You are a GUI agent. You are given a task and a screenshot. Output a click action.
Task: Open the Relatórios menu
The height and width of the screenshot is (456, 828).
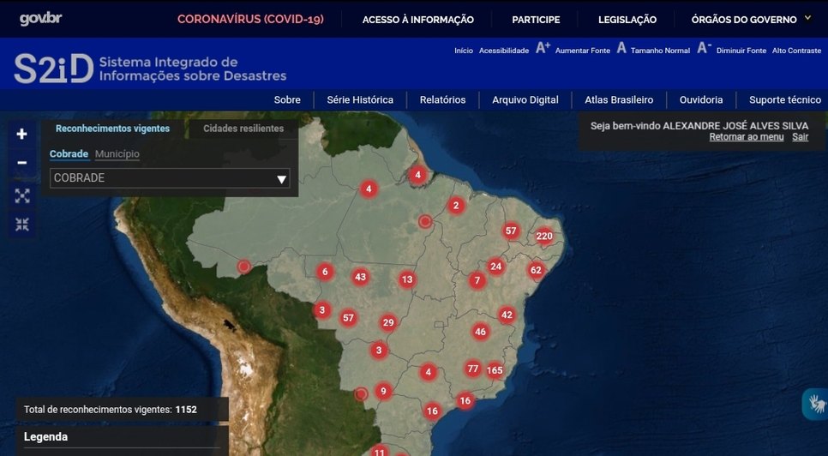tap(442, 99)
